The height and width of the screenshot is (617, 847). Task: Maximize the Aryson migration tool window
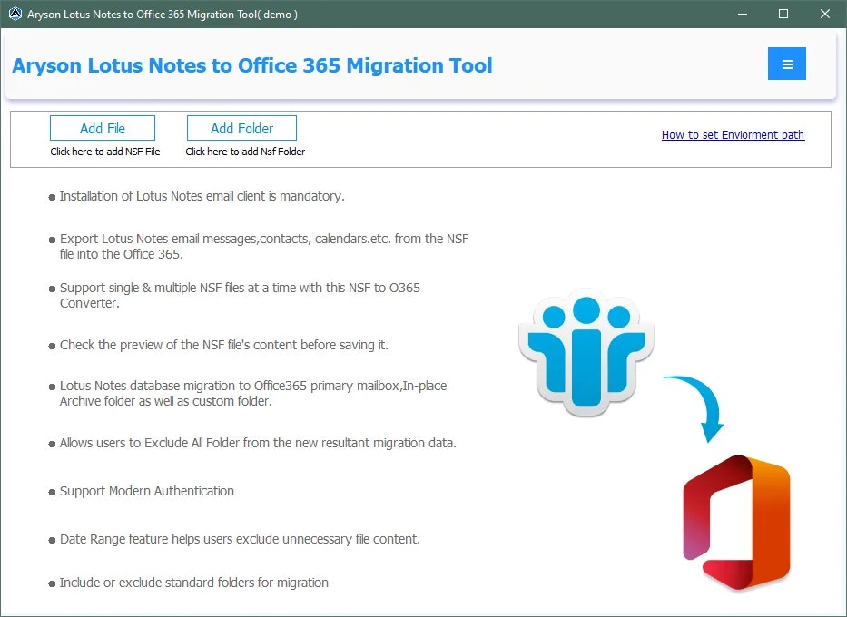(783, 14)
